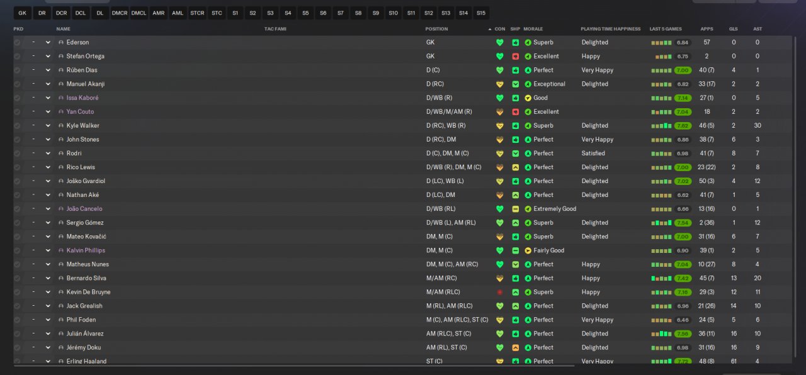
Task: Click Issa Kaboré's yellow morale icon
Action: click(528, 98)
